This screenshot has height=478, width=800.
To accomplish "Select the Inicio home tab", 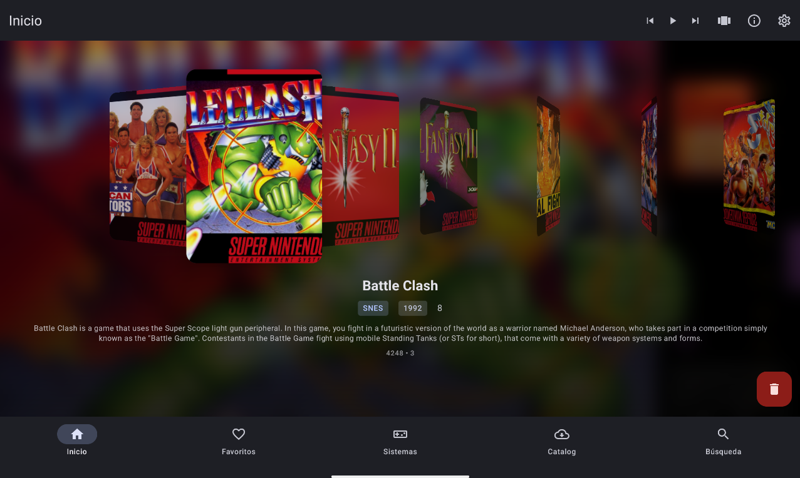I will [77, 441].
